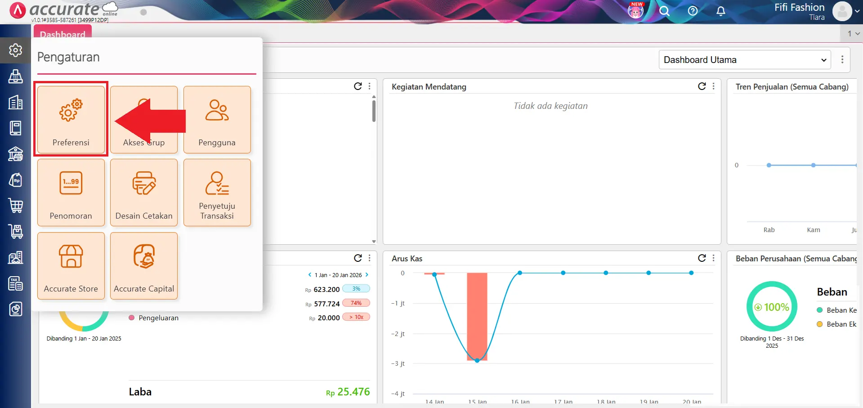The width and height of the screenshot is (863, 408).
Task: Open the Accurate Store tile
Action: pyautogui.click(x=71, y=265)
